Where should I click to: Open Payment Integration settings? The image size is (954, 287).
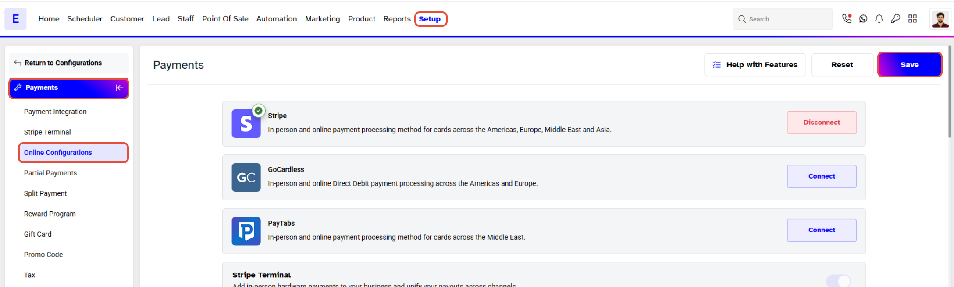55,112
